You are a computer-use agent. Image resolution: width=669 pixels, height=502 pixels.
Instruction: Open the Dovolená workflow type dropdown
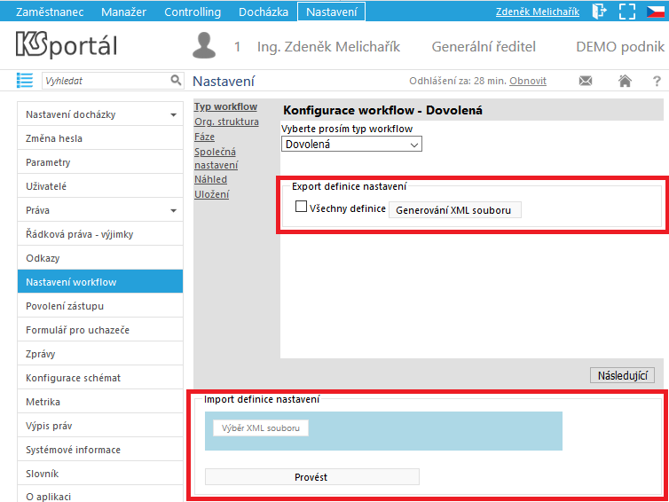pyautogui.click(x=351, y=145)
